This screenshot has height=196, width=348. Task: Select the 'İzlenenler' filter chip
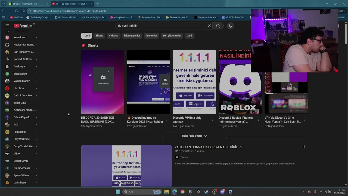point(151,36)
